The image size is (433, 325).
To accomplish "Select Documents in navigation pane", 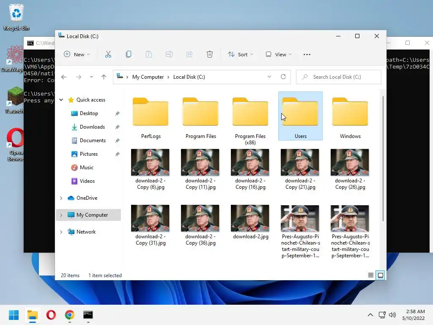I will (93, 140).
